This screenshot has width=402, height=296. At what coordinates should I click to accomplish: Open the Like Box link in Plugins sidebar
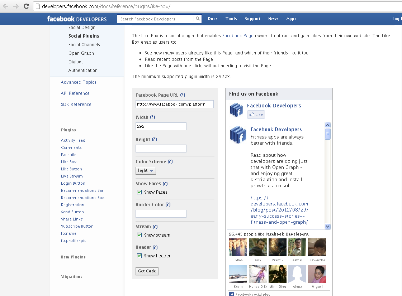coord(68,162)
